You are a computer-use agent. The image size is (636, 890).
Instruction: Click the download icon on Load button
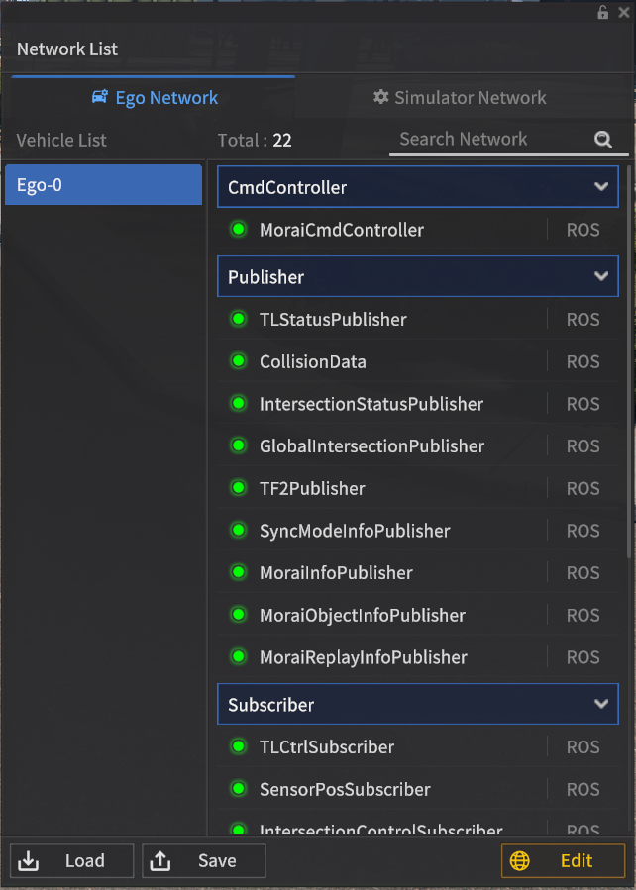[x=29, y=860]
